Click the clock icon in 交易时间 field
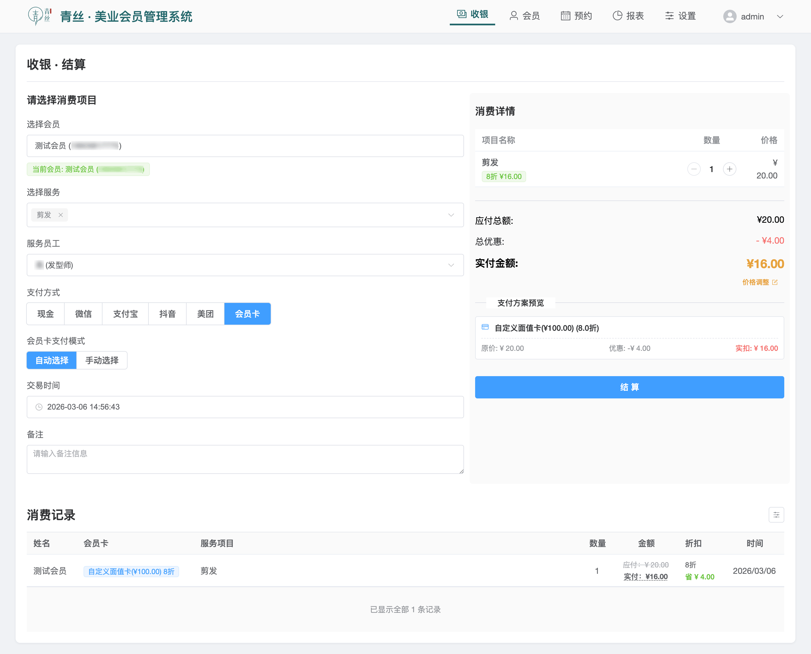This screenshot has height=654, width=811. click(39, 407)
